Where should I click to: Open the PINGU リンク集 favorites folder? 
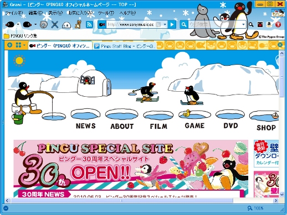coord(20,36)
